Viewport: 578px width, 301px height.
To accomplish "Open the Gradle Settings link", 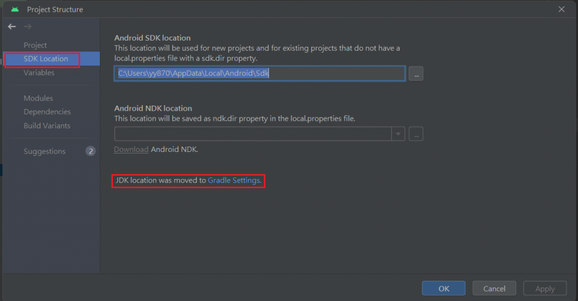I will pyautogui.click(x=234, y=180).
